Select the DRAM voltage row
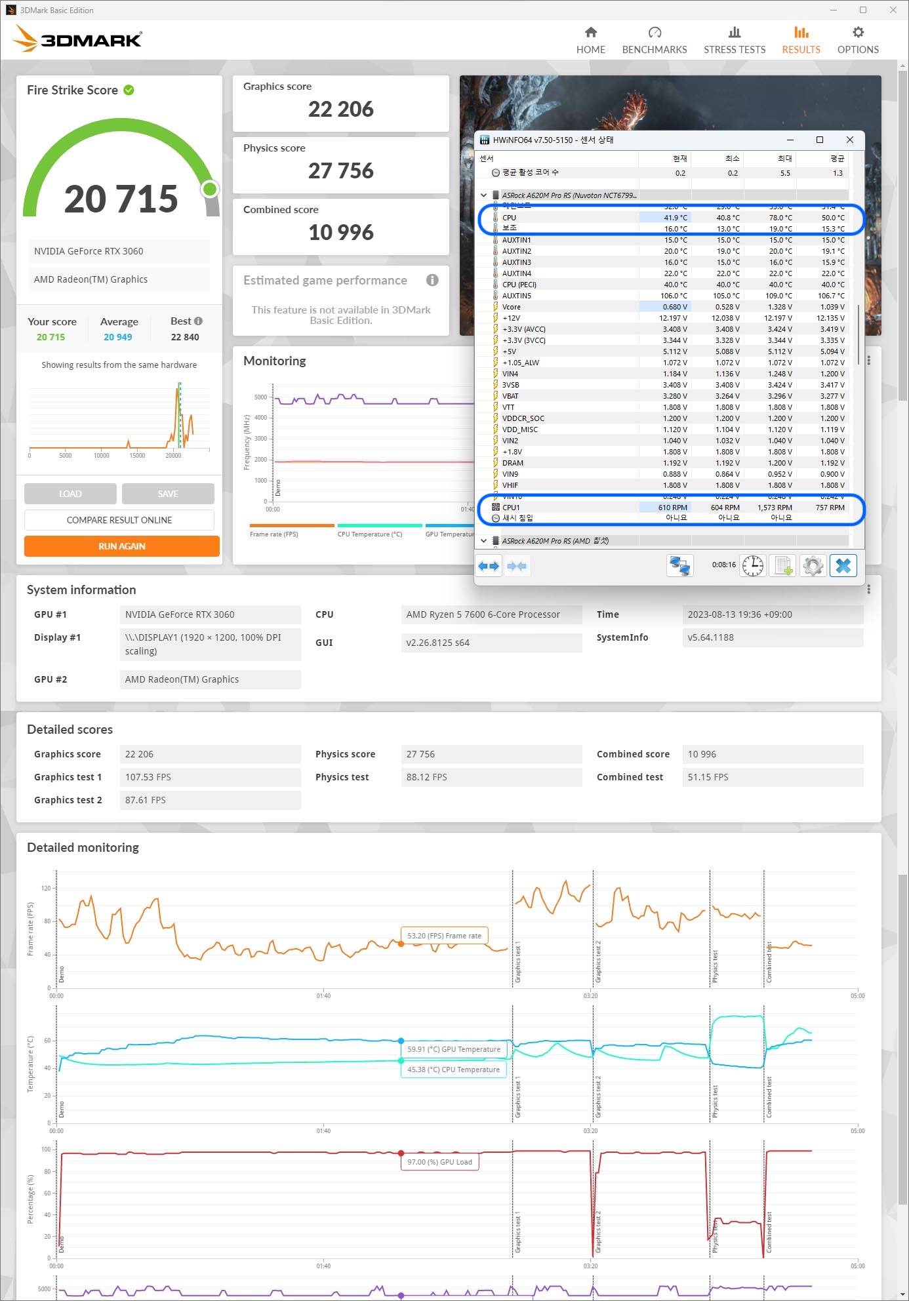The height and width of the screenshot is (1301, 909). coord(664,463)
